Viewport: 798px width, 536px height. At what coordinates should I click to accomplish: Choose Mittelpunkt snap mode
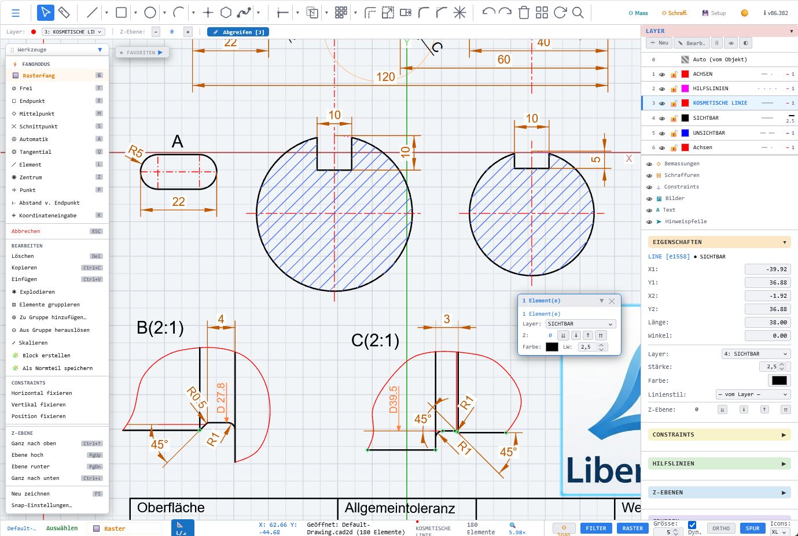click(57, 114)
